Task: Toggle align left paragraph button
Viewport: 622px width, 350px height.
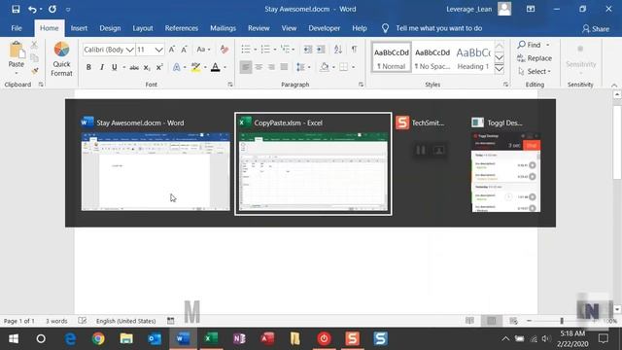Action: click(x=246, y=67)
